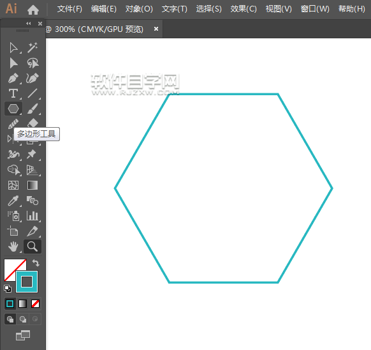Click the teal stroke color swatch
This screenshot has width=371, height=350.
(x=27, y=282)
